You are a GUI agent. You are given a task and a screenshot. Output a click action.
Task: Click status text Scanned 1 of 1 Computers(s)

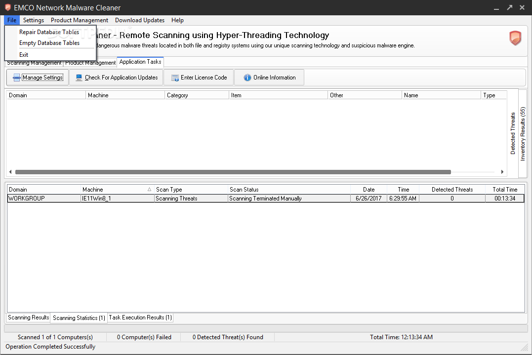tap(55, 337)
